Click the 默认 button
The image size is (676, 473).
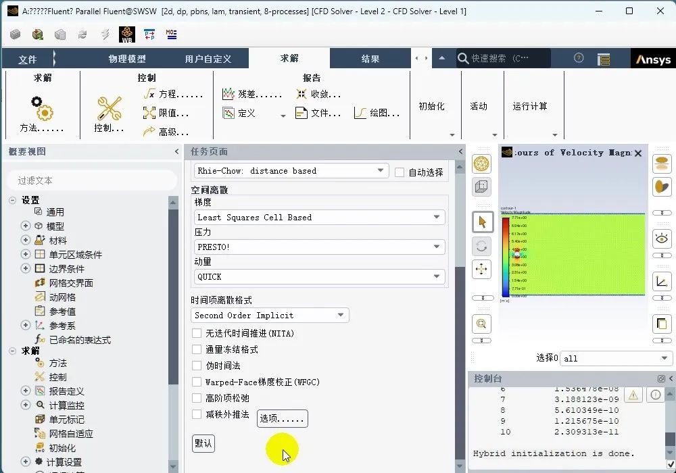tap(203, 443)
